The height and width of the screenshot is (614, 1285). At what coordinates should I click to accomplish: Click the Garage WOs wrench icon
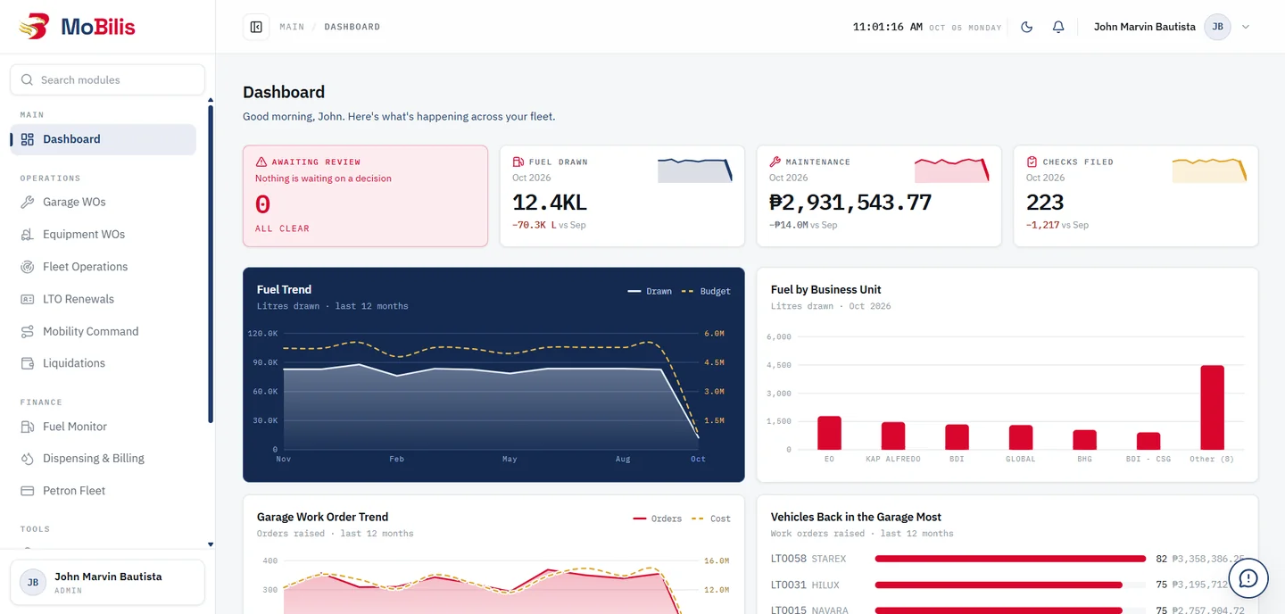28,203
